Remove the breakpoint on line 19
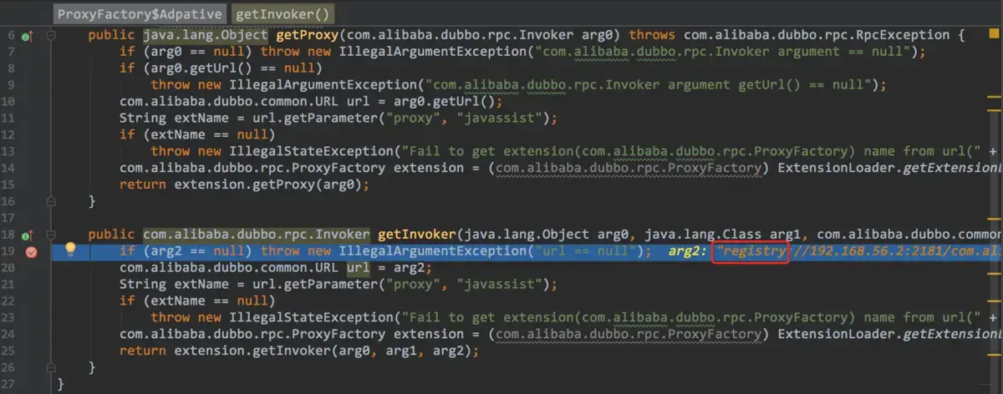The height and width of the screenshot is (394, 1003). point(33,253)
